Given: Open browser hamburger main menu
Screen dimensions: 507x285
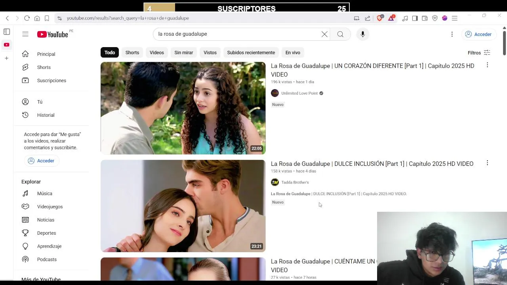Looking at the screenshot, I should [455, 18].
